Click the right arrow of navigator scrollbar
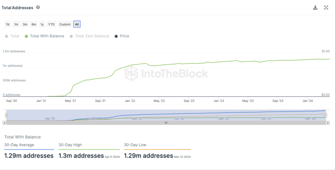 (x=328, y=123)
